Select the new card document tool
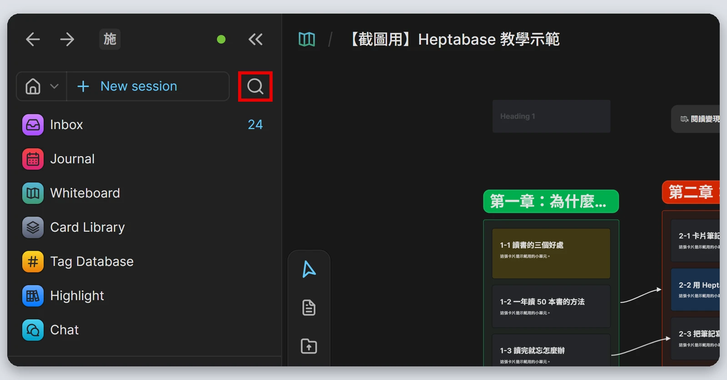The image size is (727, 380). (309, 308)
